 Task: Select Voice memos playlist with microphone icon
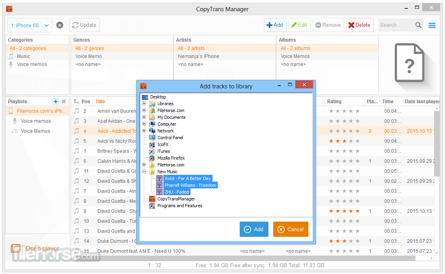coord(37,121)
